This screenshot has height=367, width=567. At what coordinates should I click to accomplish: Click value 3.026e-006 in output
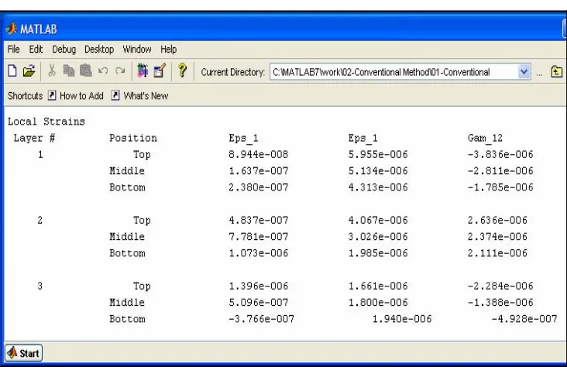pos(378,237)
